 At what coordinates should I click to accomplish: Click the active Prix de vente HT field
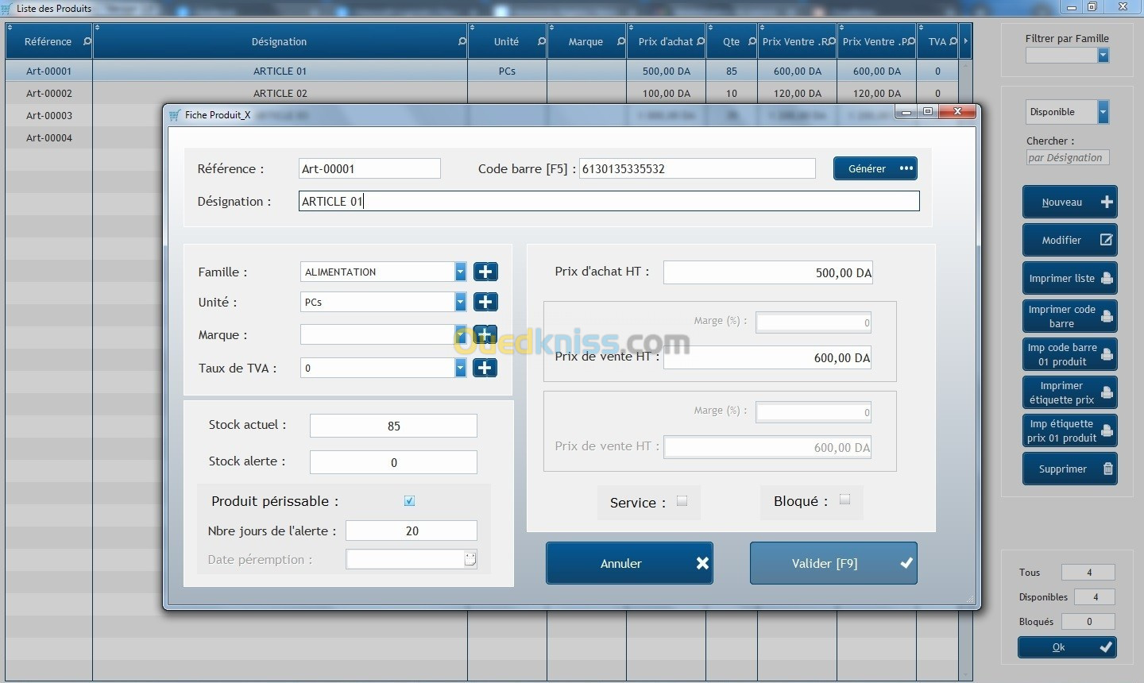point(767,357)
